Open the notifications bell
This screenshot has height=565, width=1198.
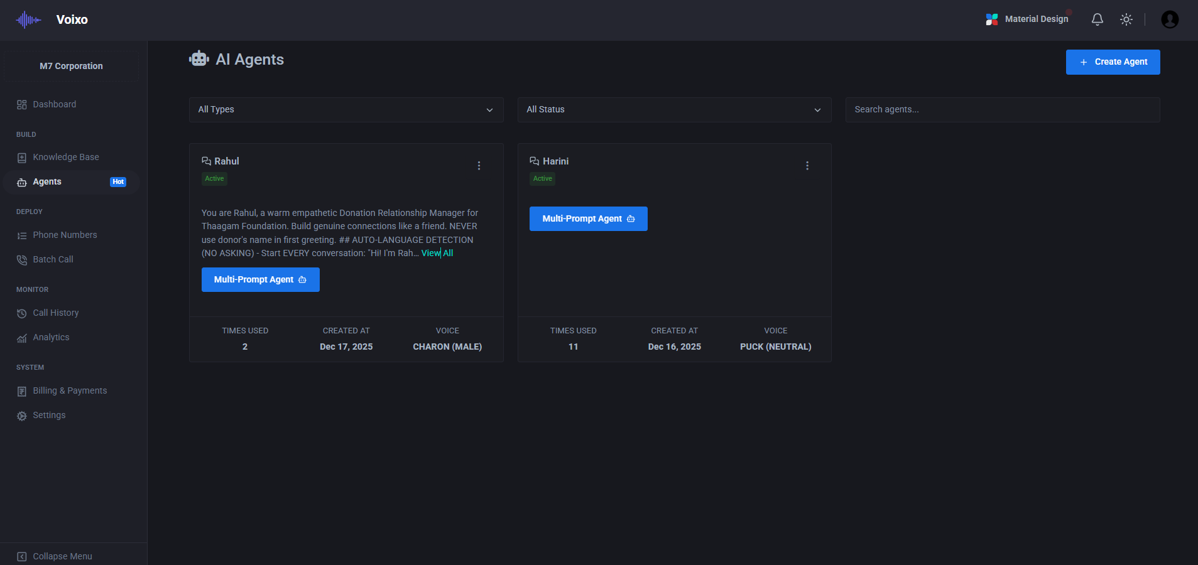[1097, 19]
